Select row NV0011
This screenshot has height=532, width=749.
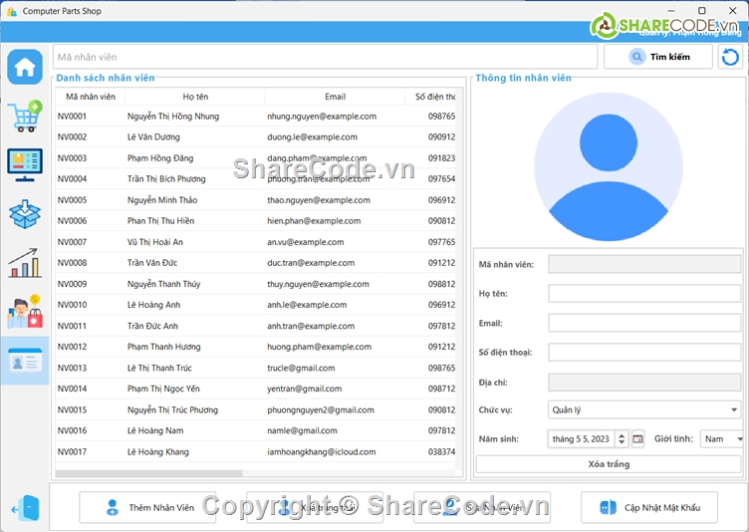(x=256, y=326)
